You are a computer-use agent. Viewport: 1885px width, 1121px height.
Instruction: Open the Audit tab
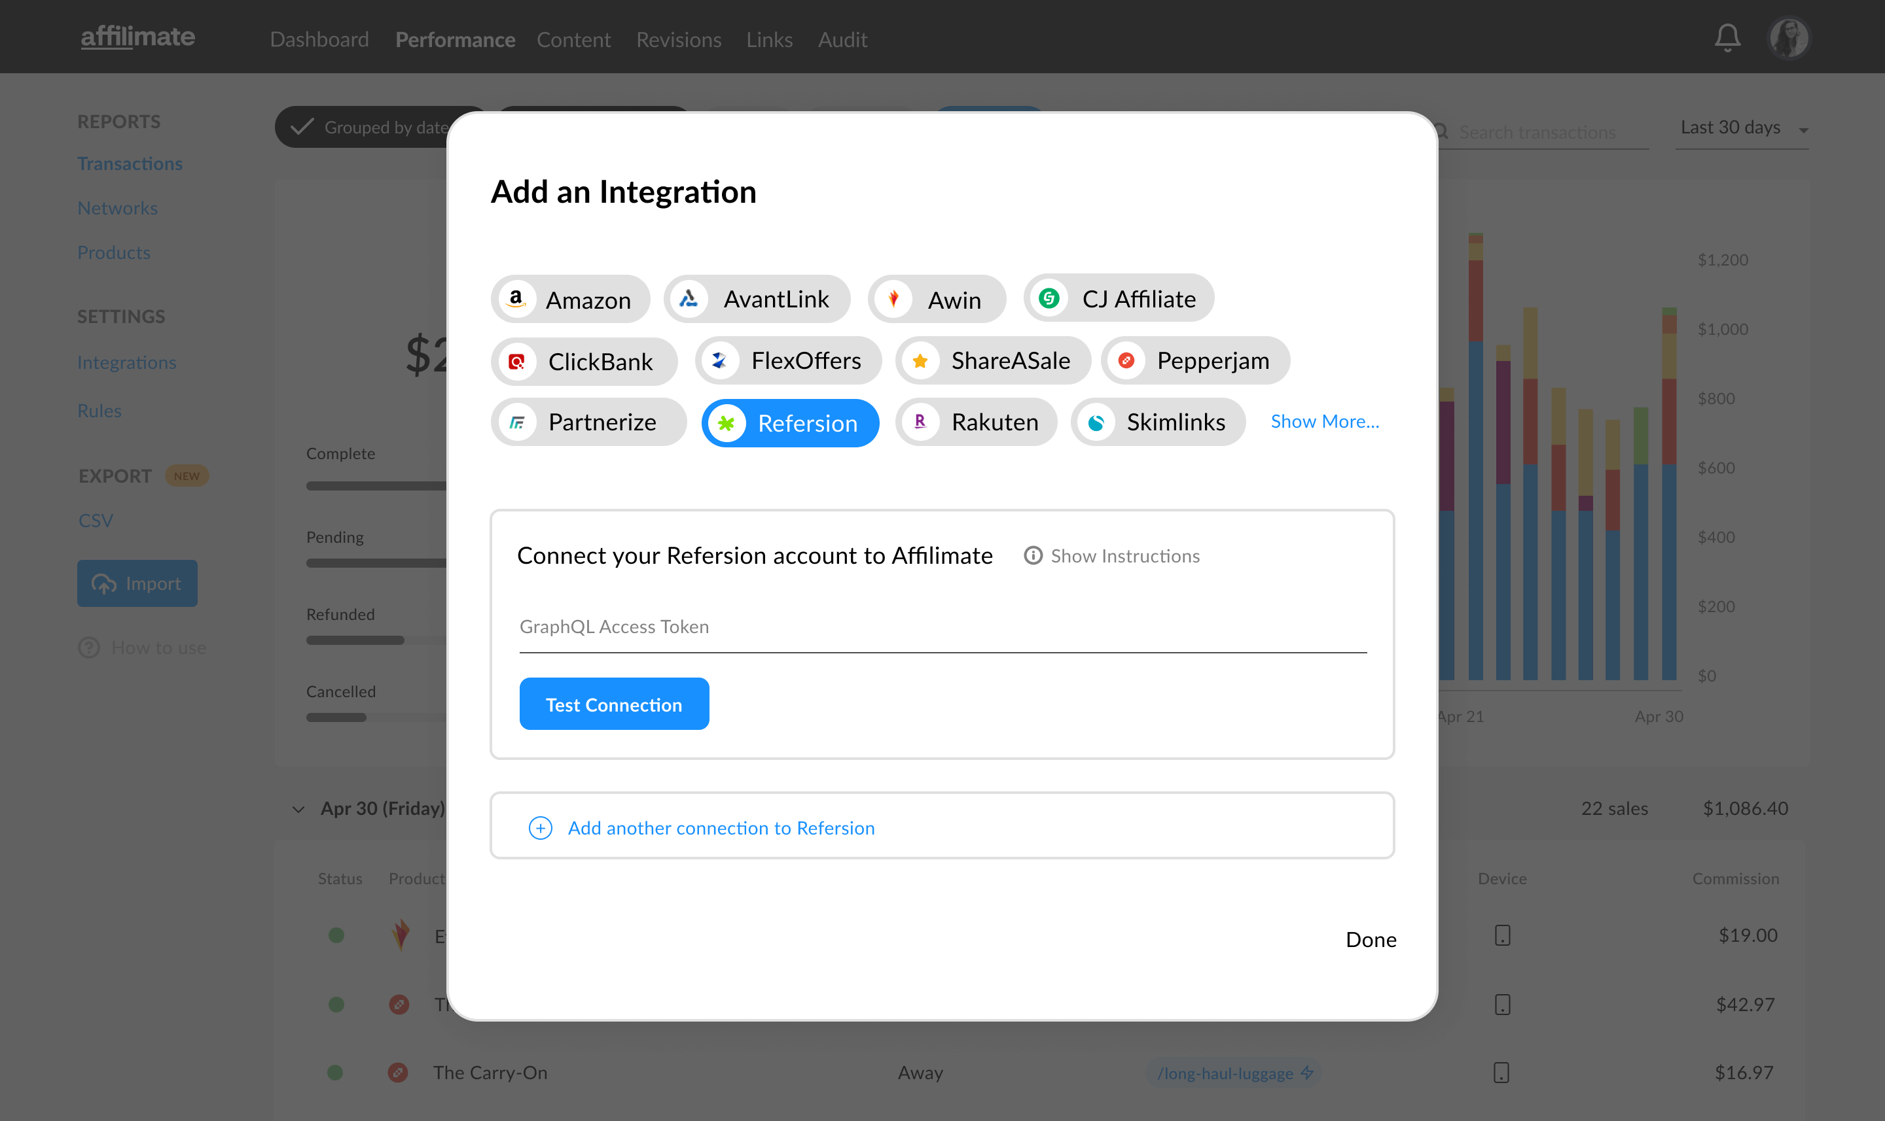coord(843,39)
